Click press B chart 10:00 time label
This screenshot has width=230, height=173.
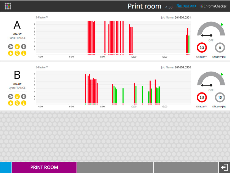click(x=133, y=107)
